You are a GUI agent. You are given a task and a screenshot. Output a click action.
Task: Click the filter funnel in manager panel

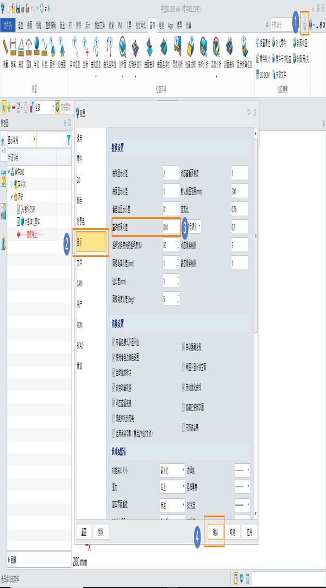click(68, 140)
